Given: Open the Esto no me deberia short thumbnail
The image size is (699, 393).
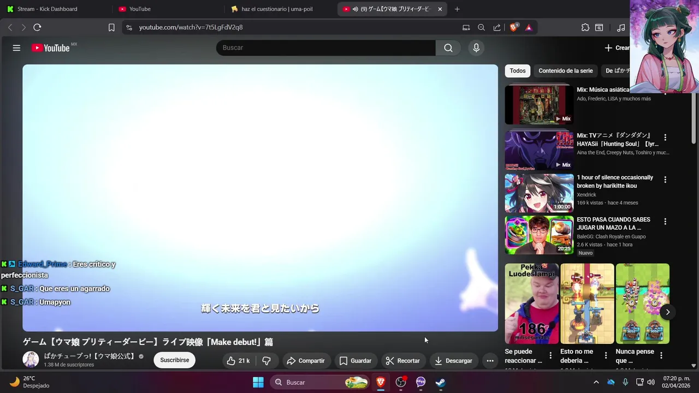Looking at the screenshot, I should (x=587, y=303).
